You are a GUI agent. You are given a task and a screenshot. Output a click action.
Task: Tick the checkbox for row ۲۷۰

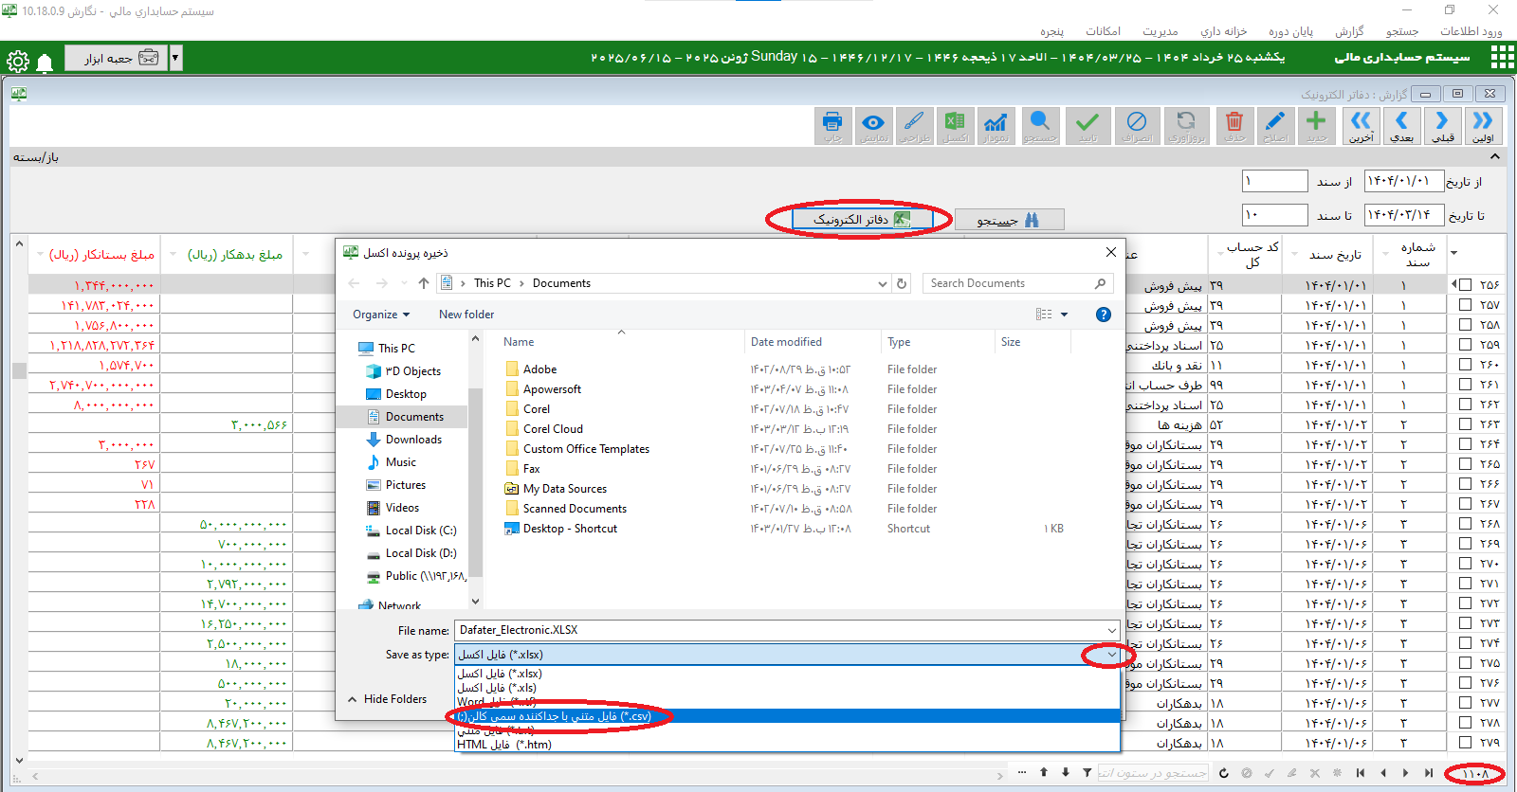coord(1466,564)
